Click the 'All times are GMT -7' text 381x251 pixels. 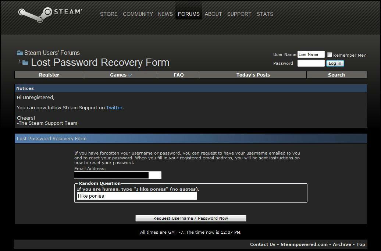162,232
